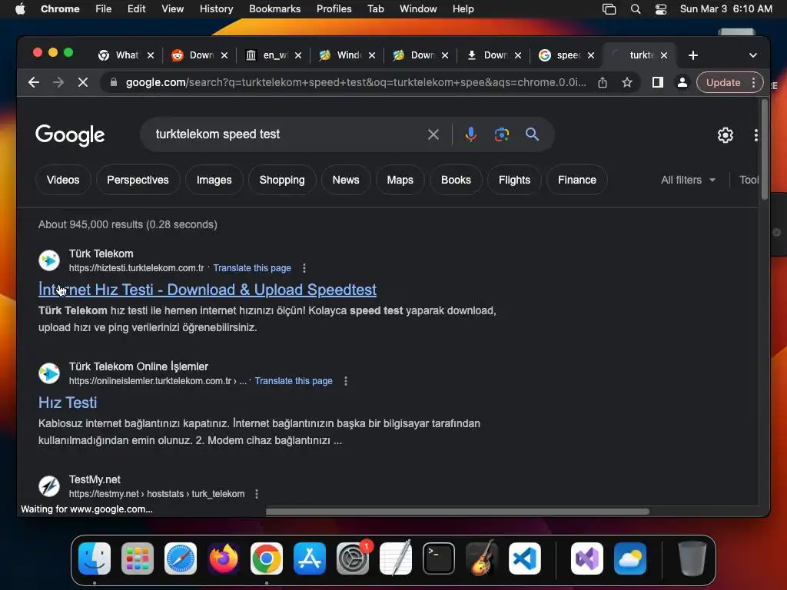Open the Hız Testi result link

(68, 403)
